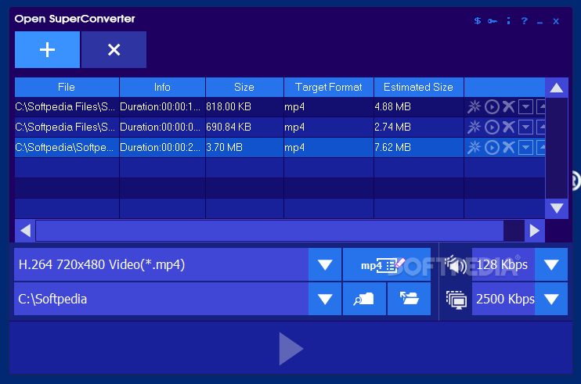Click the Duration:00:00:1... info cell
Screen dimensions: 581x384
pyautogui.click(x=162, y=107)
